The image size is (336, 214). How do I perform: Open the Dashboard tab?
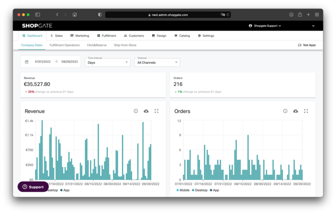(x=33, y=36)
